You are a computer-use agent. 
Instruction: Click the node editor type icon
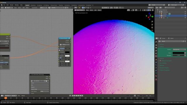click(x=2, y=8)
